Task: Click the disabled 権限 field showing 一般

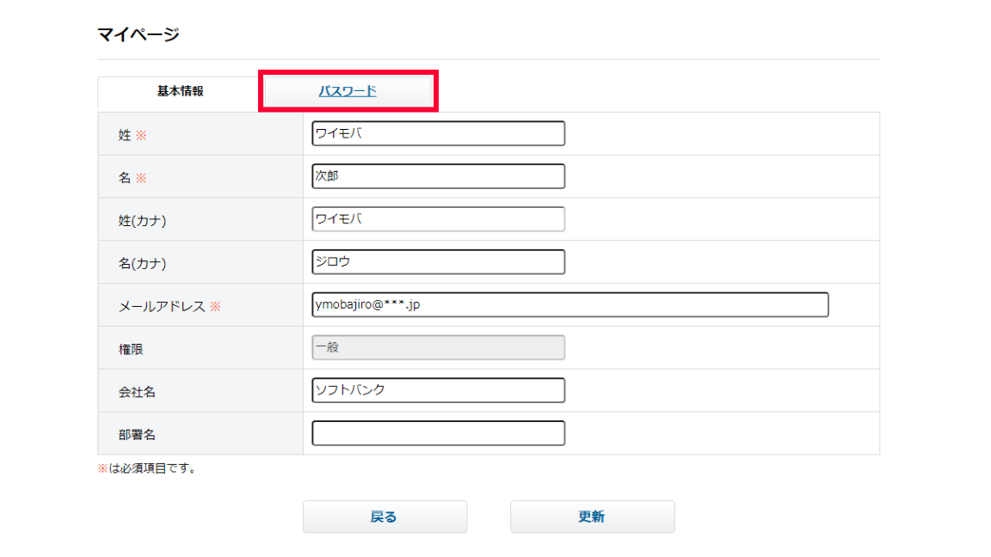Action: [438, 347]
